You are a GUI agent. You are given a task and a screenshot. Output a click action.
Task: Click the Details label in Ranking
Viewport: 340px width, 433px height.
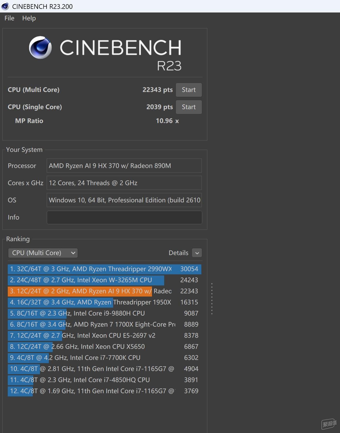[x=179, y=253]
